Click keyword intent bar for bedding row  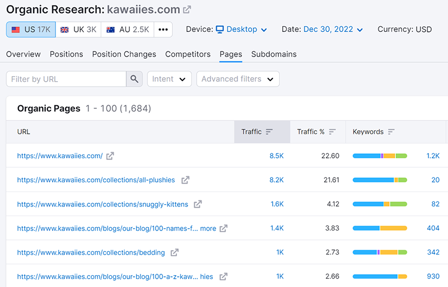coord(380,252)
